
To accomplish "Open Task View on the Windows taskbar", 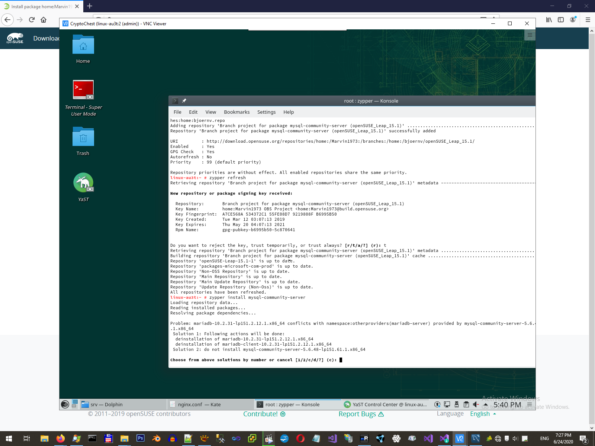I will pos(27,439).
